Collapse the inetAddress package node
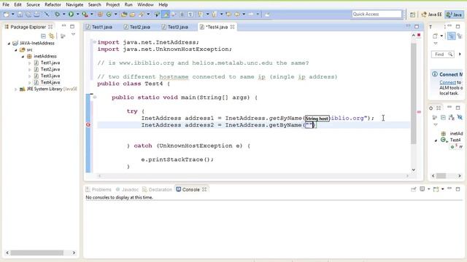467x262 pixels. pyautogui.click(x=23, y=57)
